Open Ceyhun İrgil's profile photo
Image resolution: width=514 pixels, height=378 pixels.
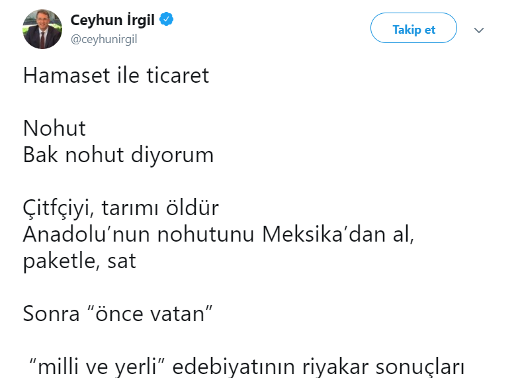point(42,28)
